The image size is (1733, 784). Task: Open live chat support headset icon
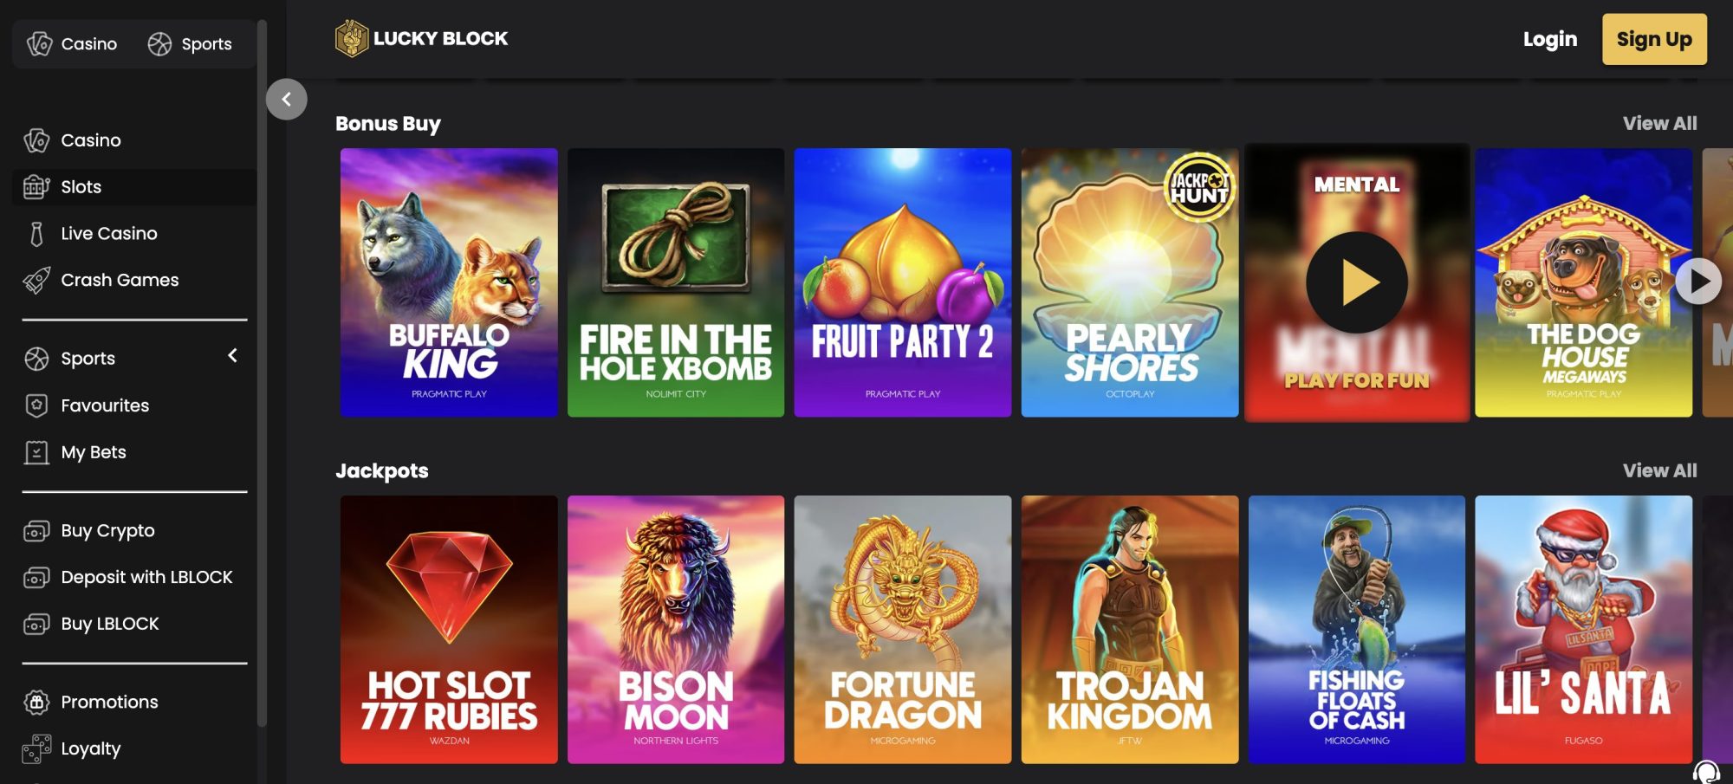(x=1706, y=771)
